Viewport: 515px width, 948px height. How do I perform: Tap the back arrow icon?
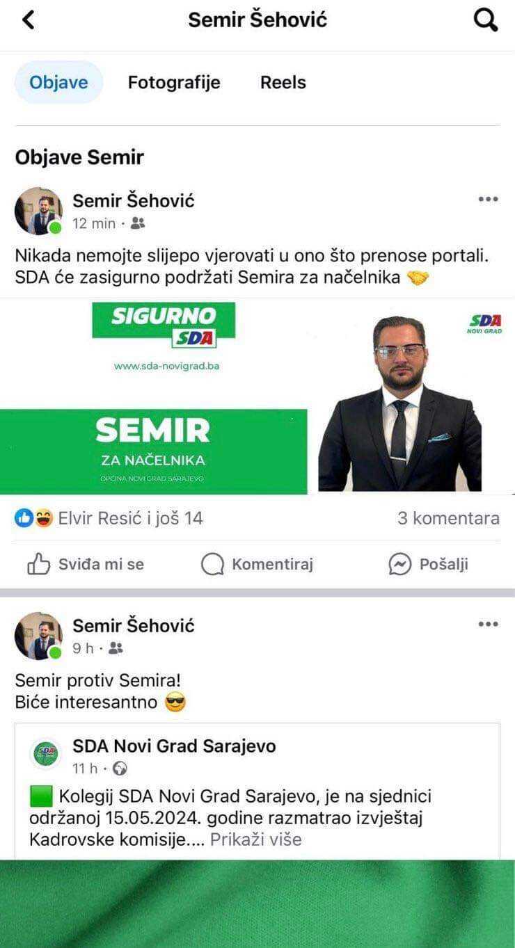pos(29,19)
